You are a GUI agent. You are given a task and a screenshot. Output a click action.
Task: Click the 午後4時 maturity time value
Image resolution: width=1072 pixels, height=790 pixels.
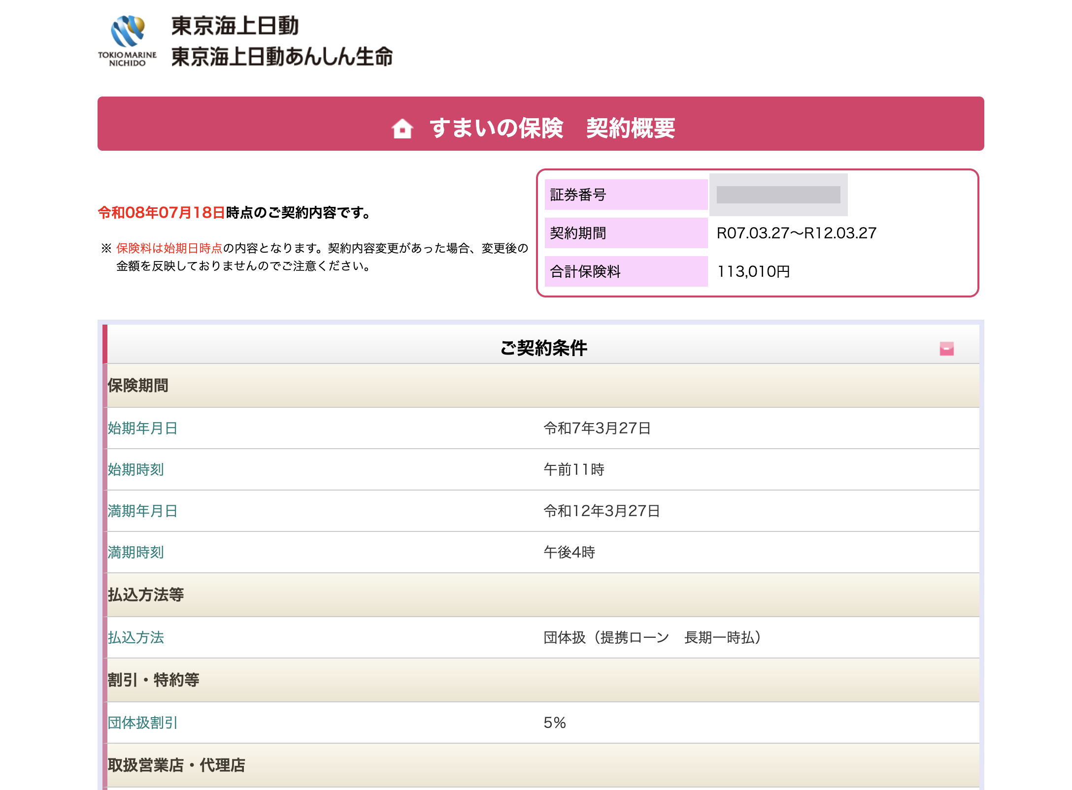(x=569, y=552)
